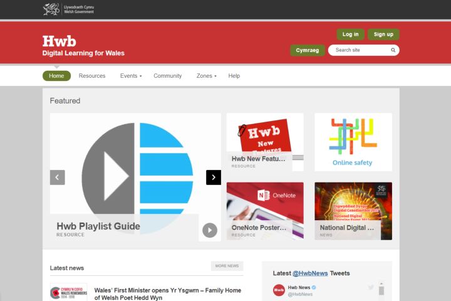This screenshot has width=451, height=301.
Task: Click the search magnifier icon
Action: click(393, 50)
